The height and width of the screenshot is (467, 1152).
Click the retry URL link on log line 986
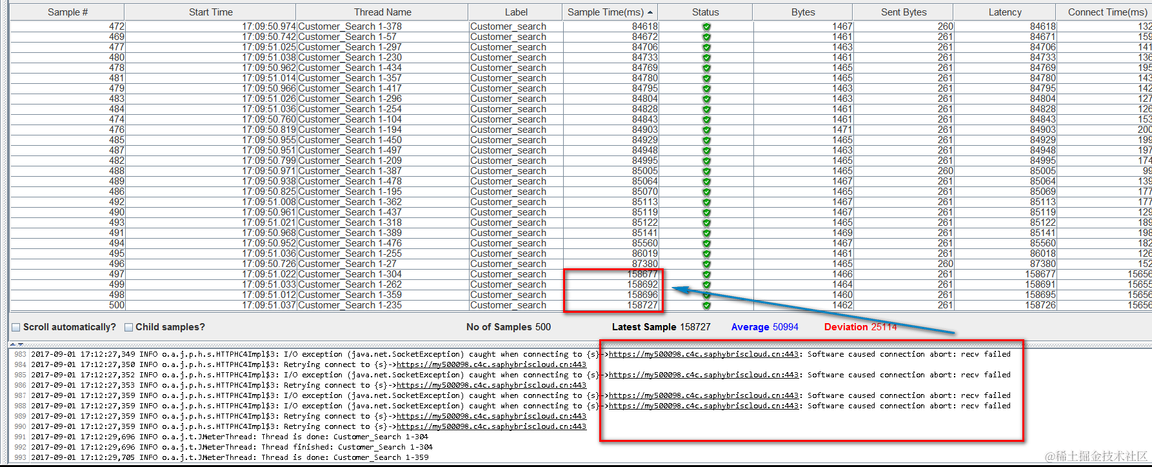click(x=492, y=385)
